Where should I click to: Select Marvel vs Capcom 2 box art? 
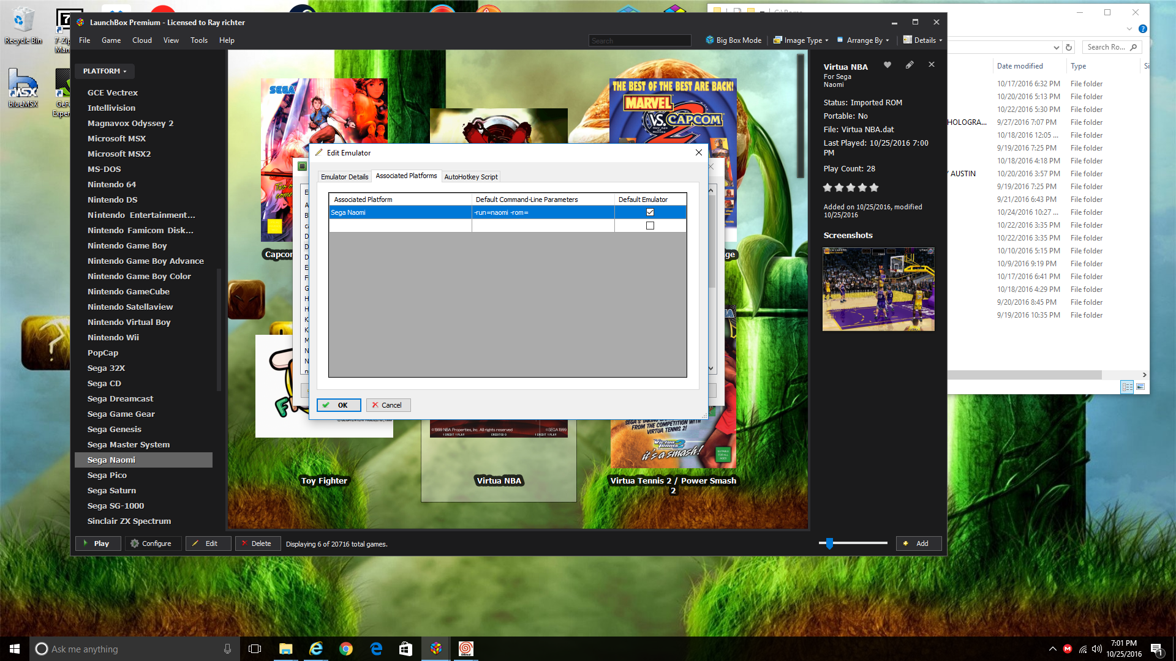(x=673, y=111)
